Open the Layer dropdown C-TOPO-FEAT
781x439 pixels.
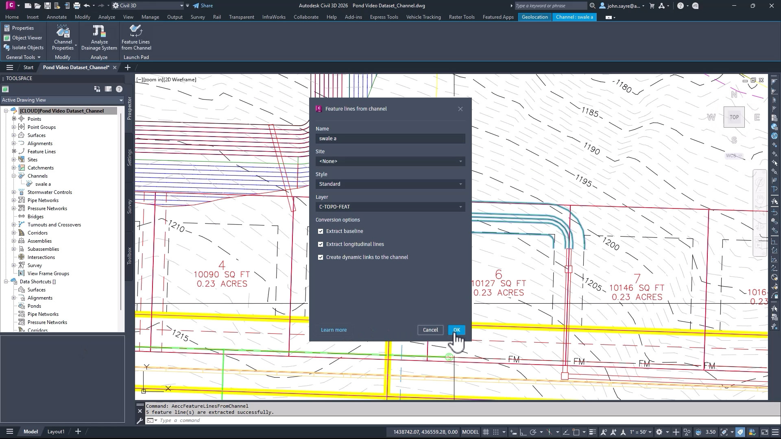[390, 207]
